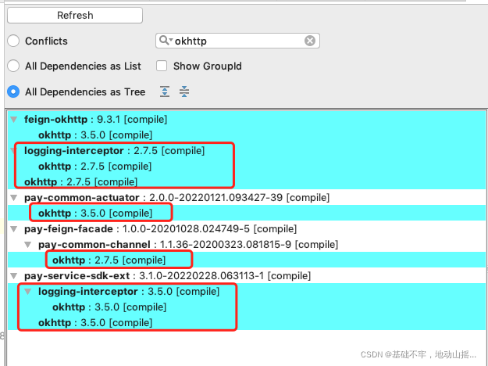
Task: Select All Dependencies as Tree option
Action: [13, 91]
